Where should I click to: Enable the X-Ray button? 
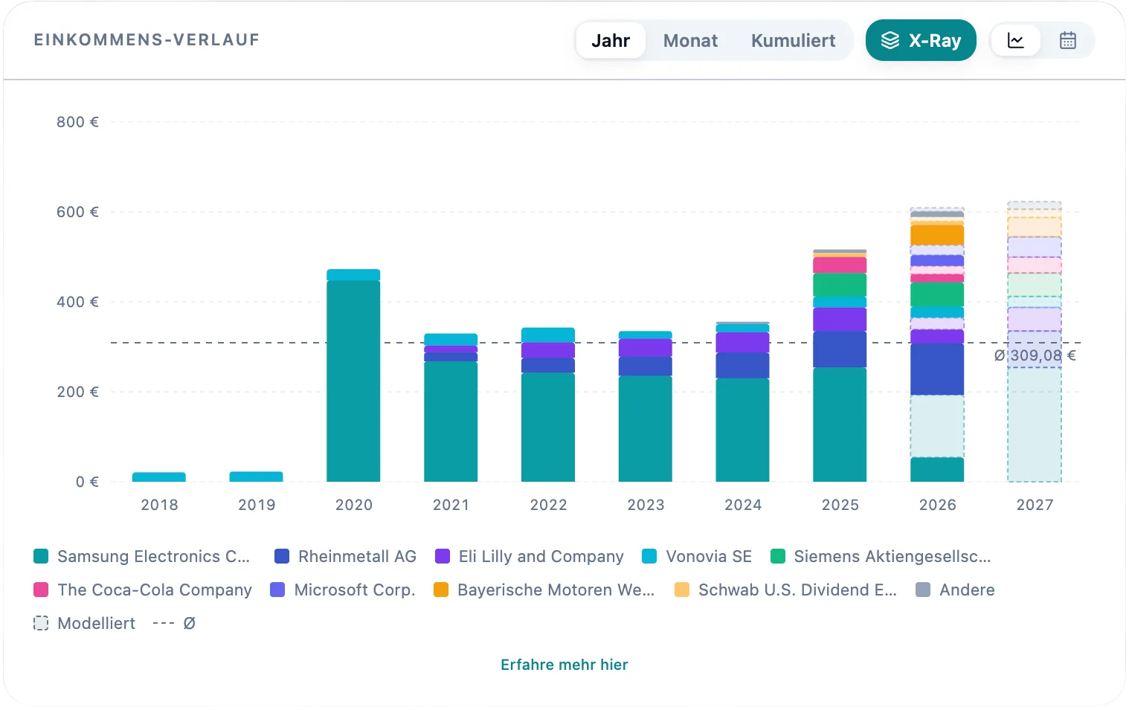[x=921, y=40]
